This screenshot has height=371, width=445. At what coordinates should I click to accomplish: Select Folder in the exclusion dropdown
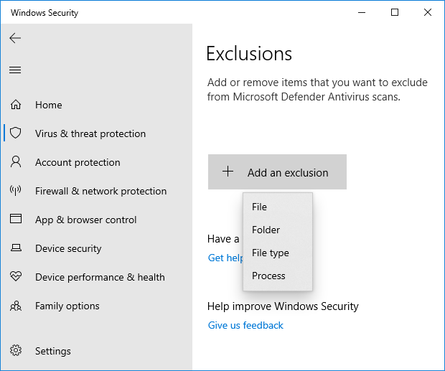click(266, 230)
